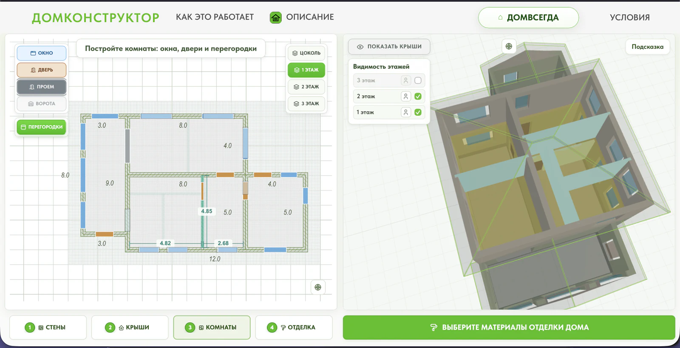Uncheck the 1 этаж visibility checkbox

coord(418,112)
